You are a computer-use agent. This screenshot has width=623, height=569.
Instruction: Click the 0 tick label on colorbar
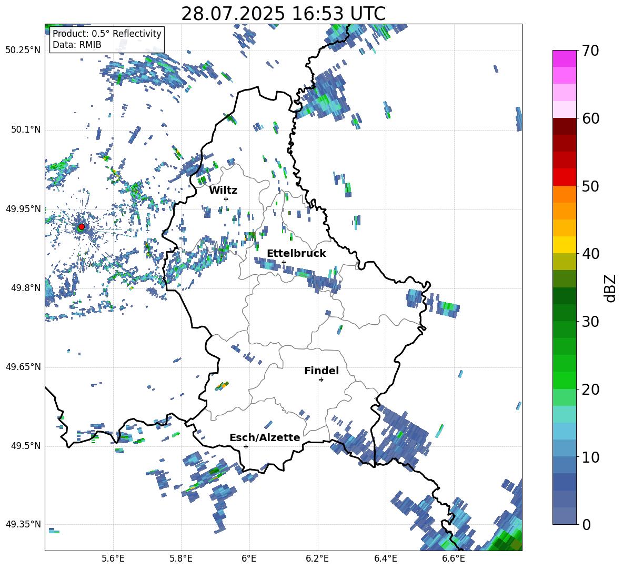586,524
